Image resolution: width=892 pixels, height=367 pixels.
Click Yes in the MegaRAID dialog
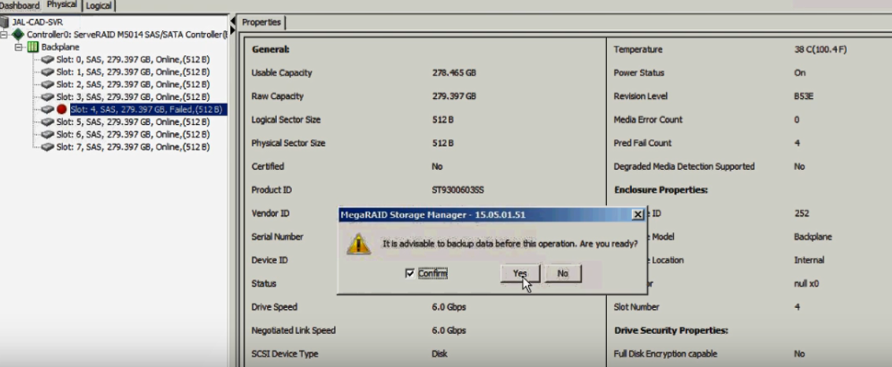click(520, 273)
